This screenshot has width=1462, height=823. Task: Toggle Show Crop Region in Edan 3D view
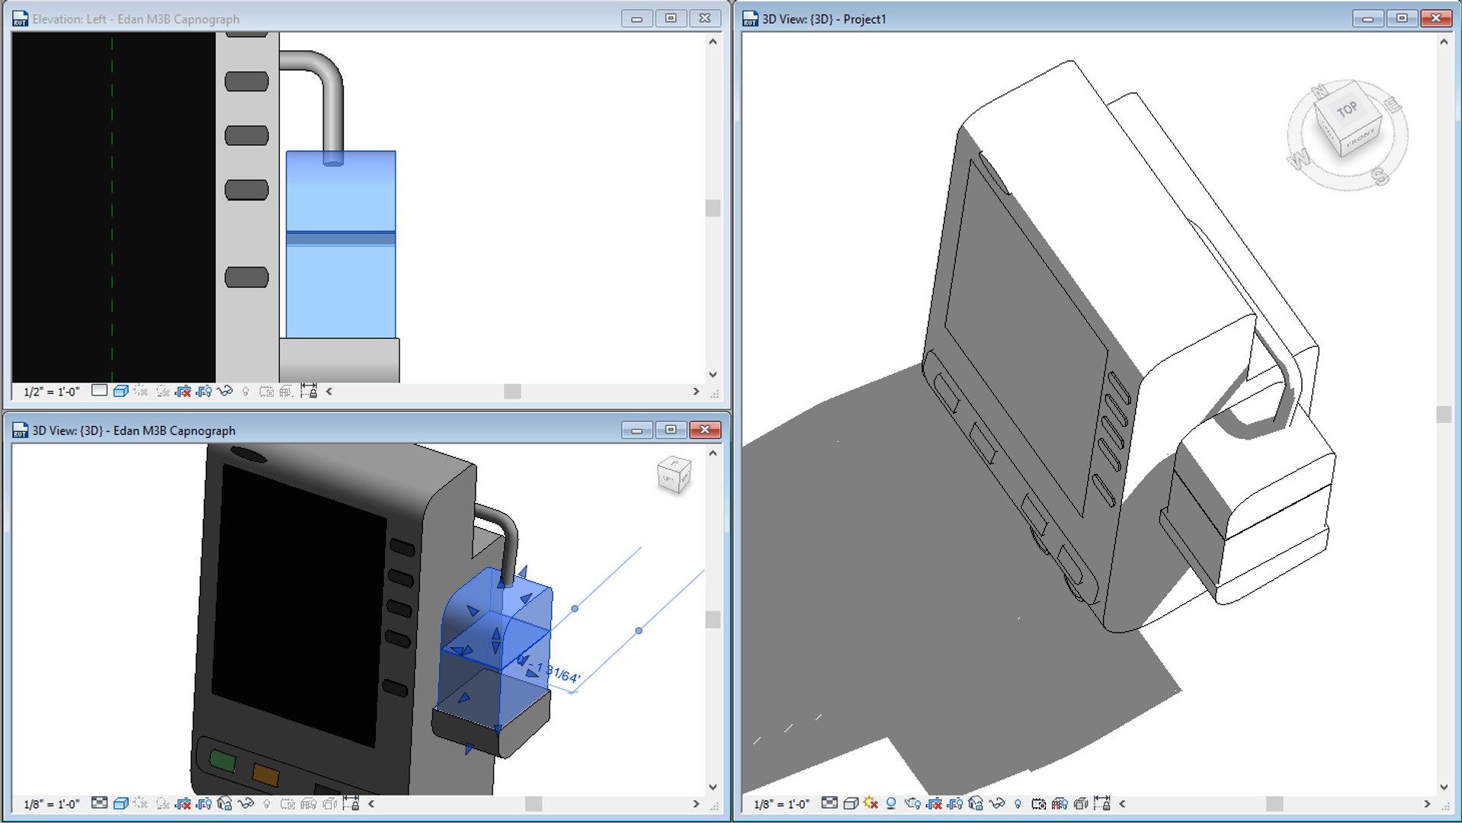[x=204, y=803]
